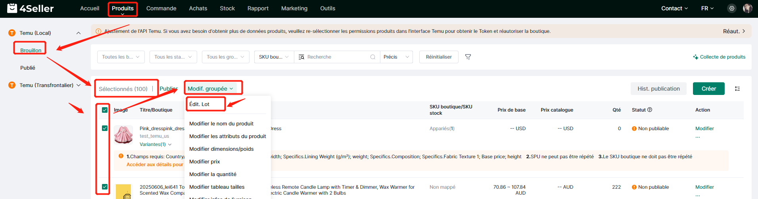Open the Commande menu
This screenshot has height=199, width=758.
click(x=161, y=8)
